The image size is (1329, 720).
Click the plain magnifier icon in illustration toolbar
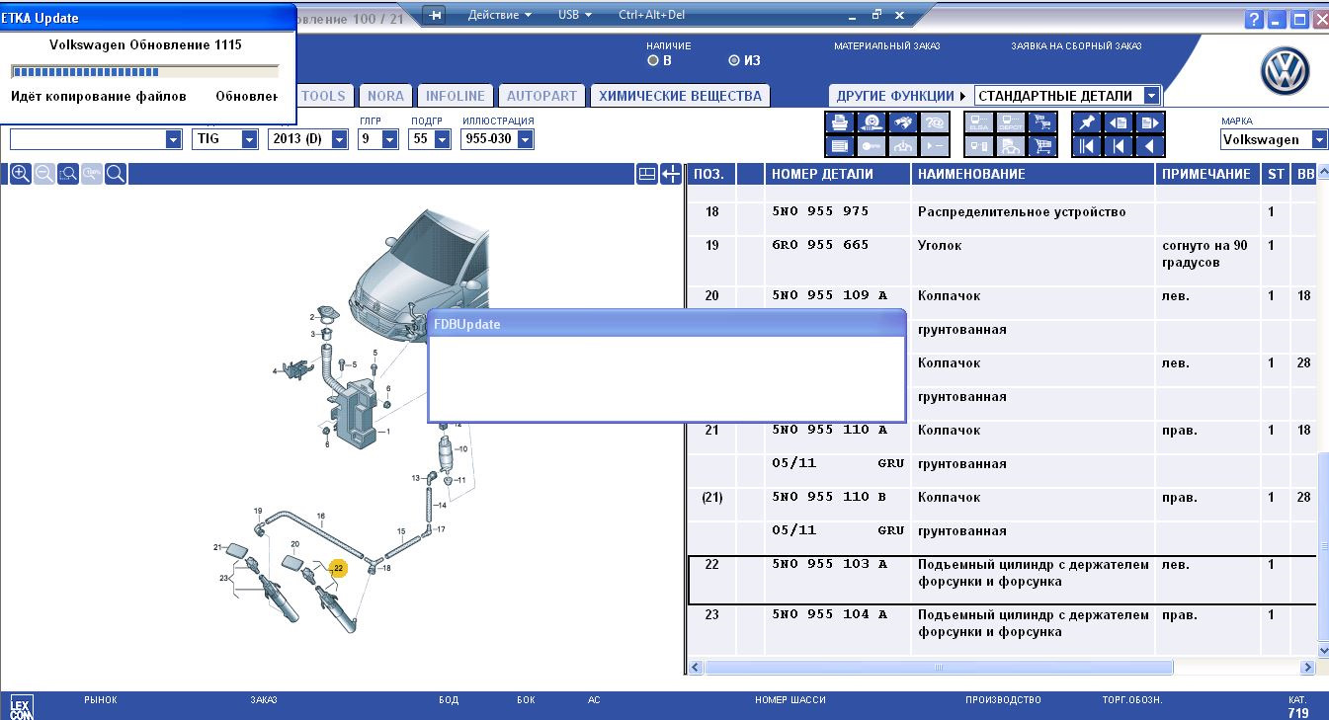116,175
